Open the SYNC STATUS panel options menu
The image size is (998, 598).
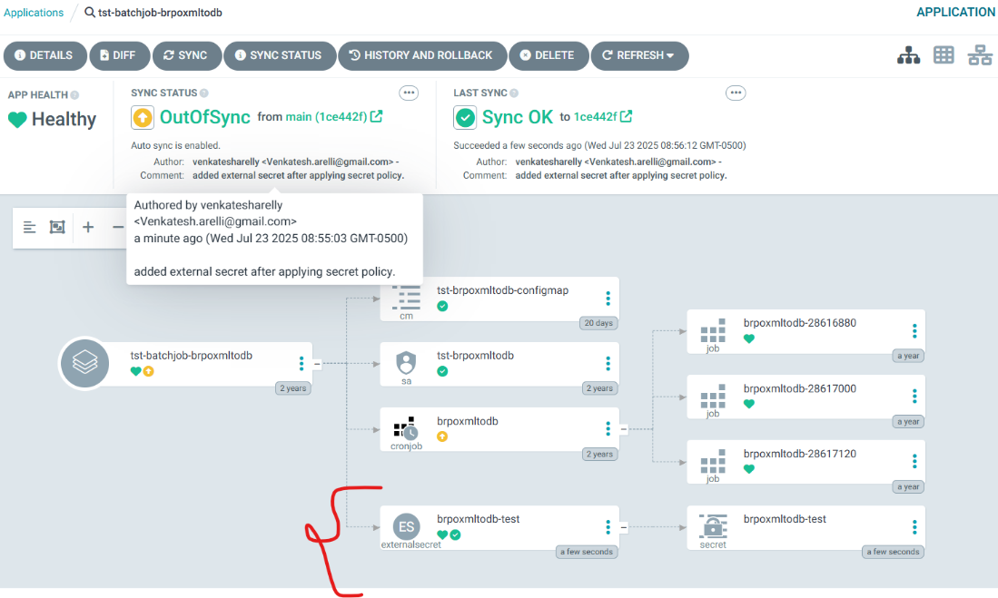[x=409, y=92]
